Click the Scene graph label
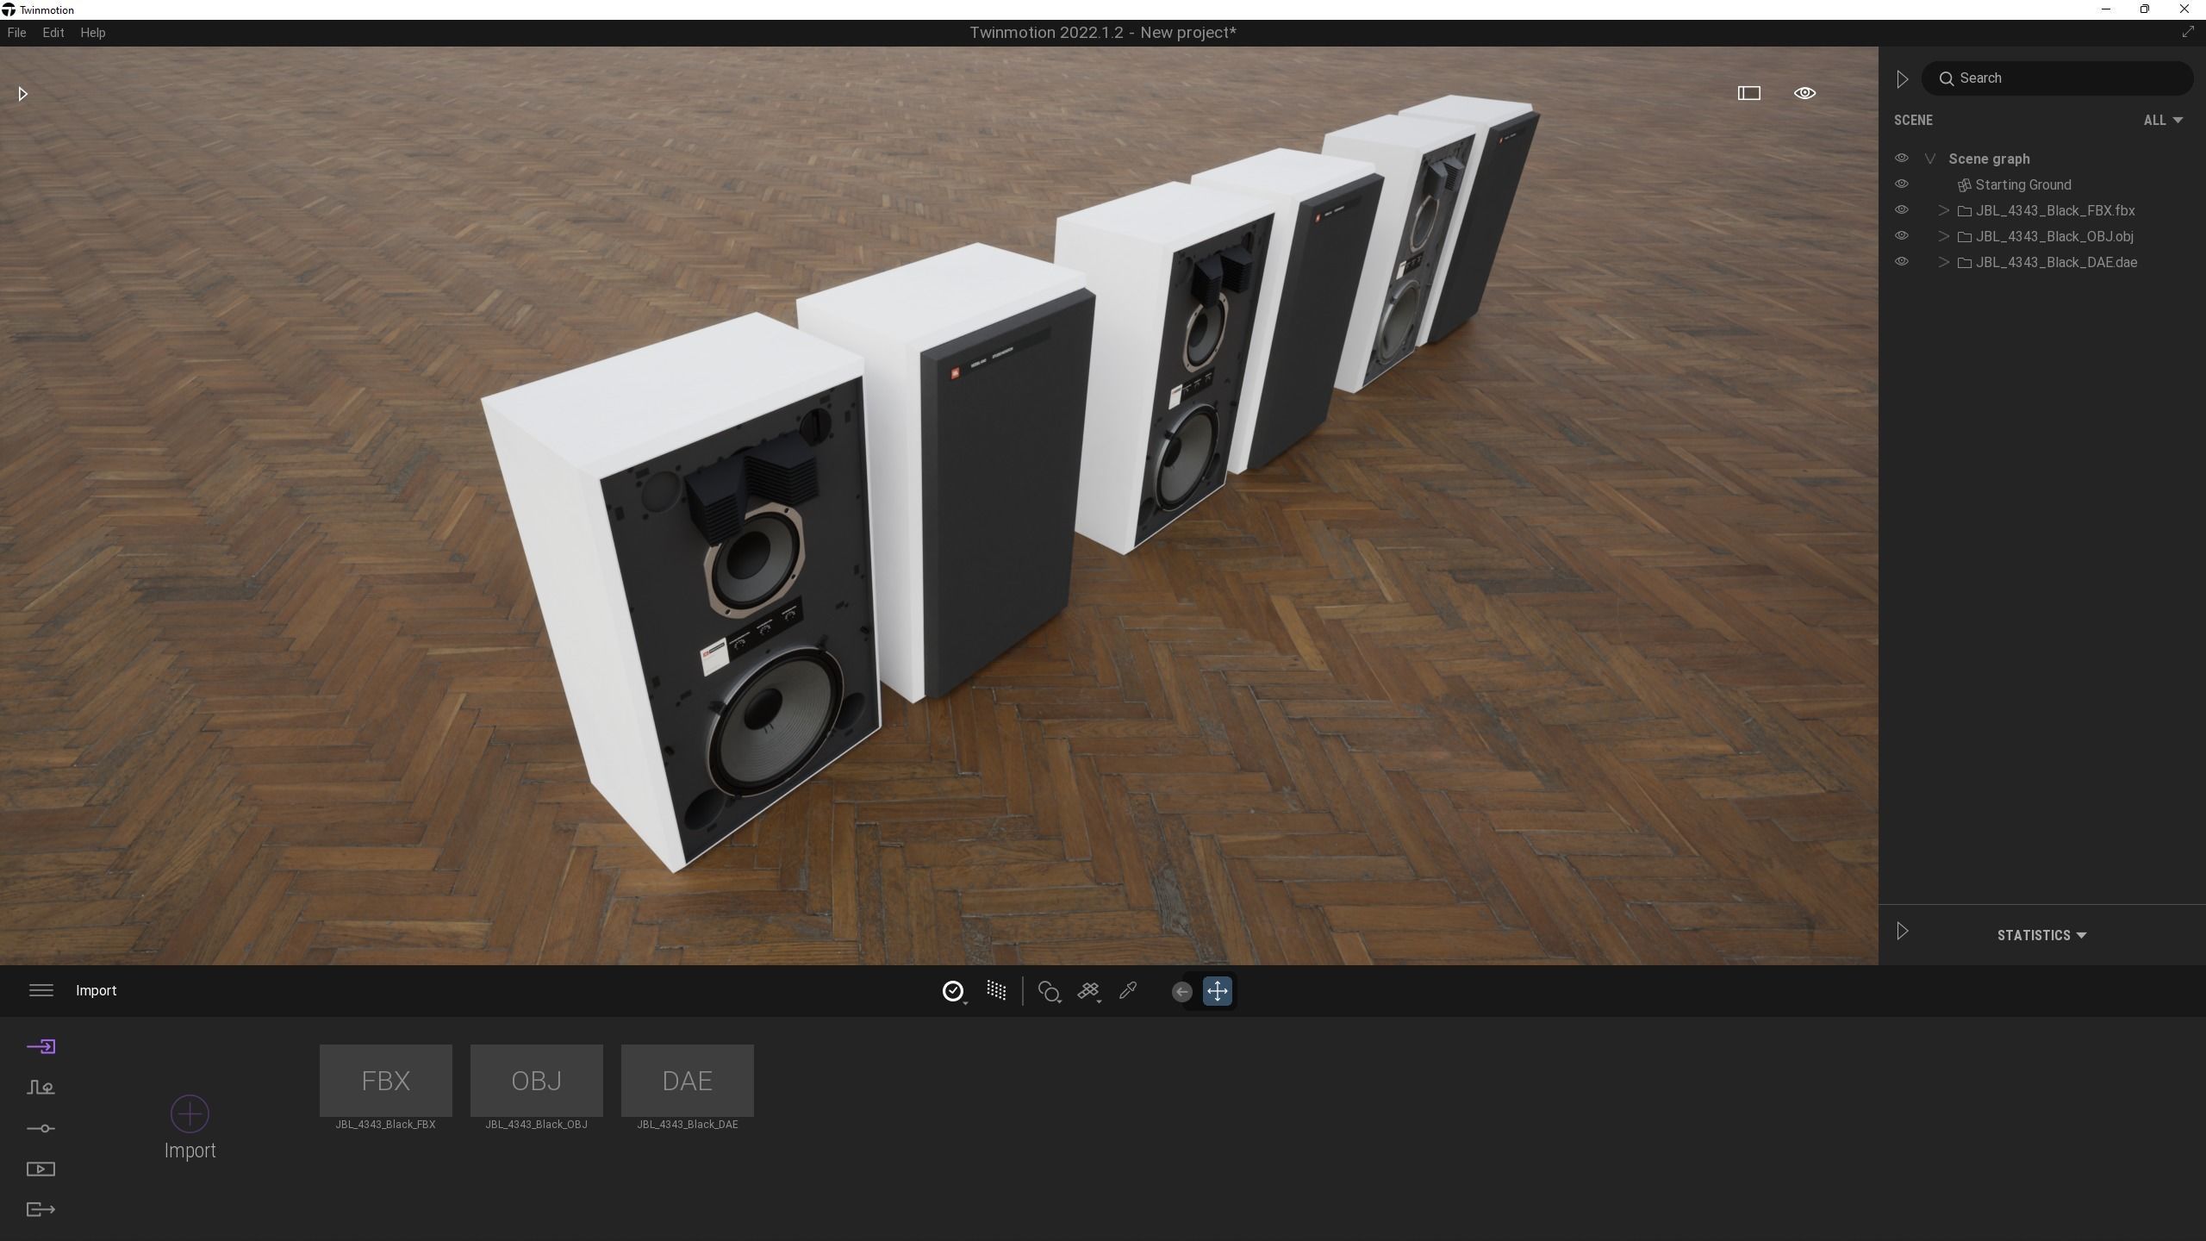 tap(1989, 159)
